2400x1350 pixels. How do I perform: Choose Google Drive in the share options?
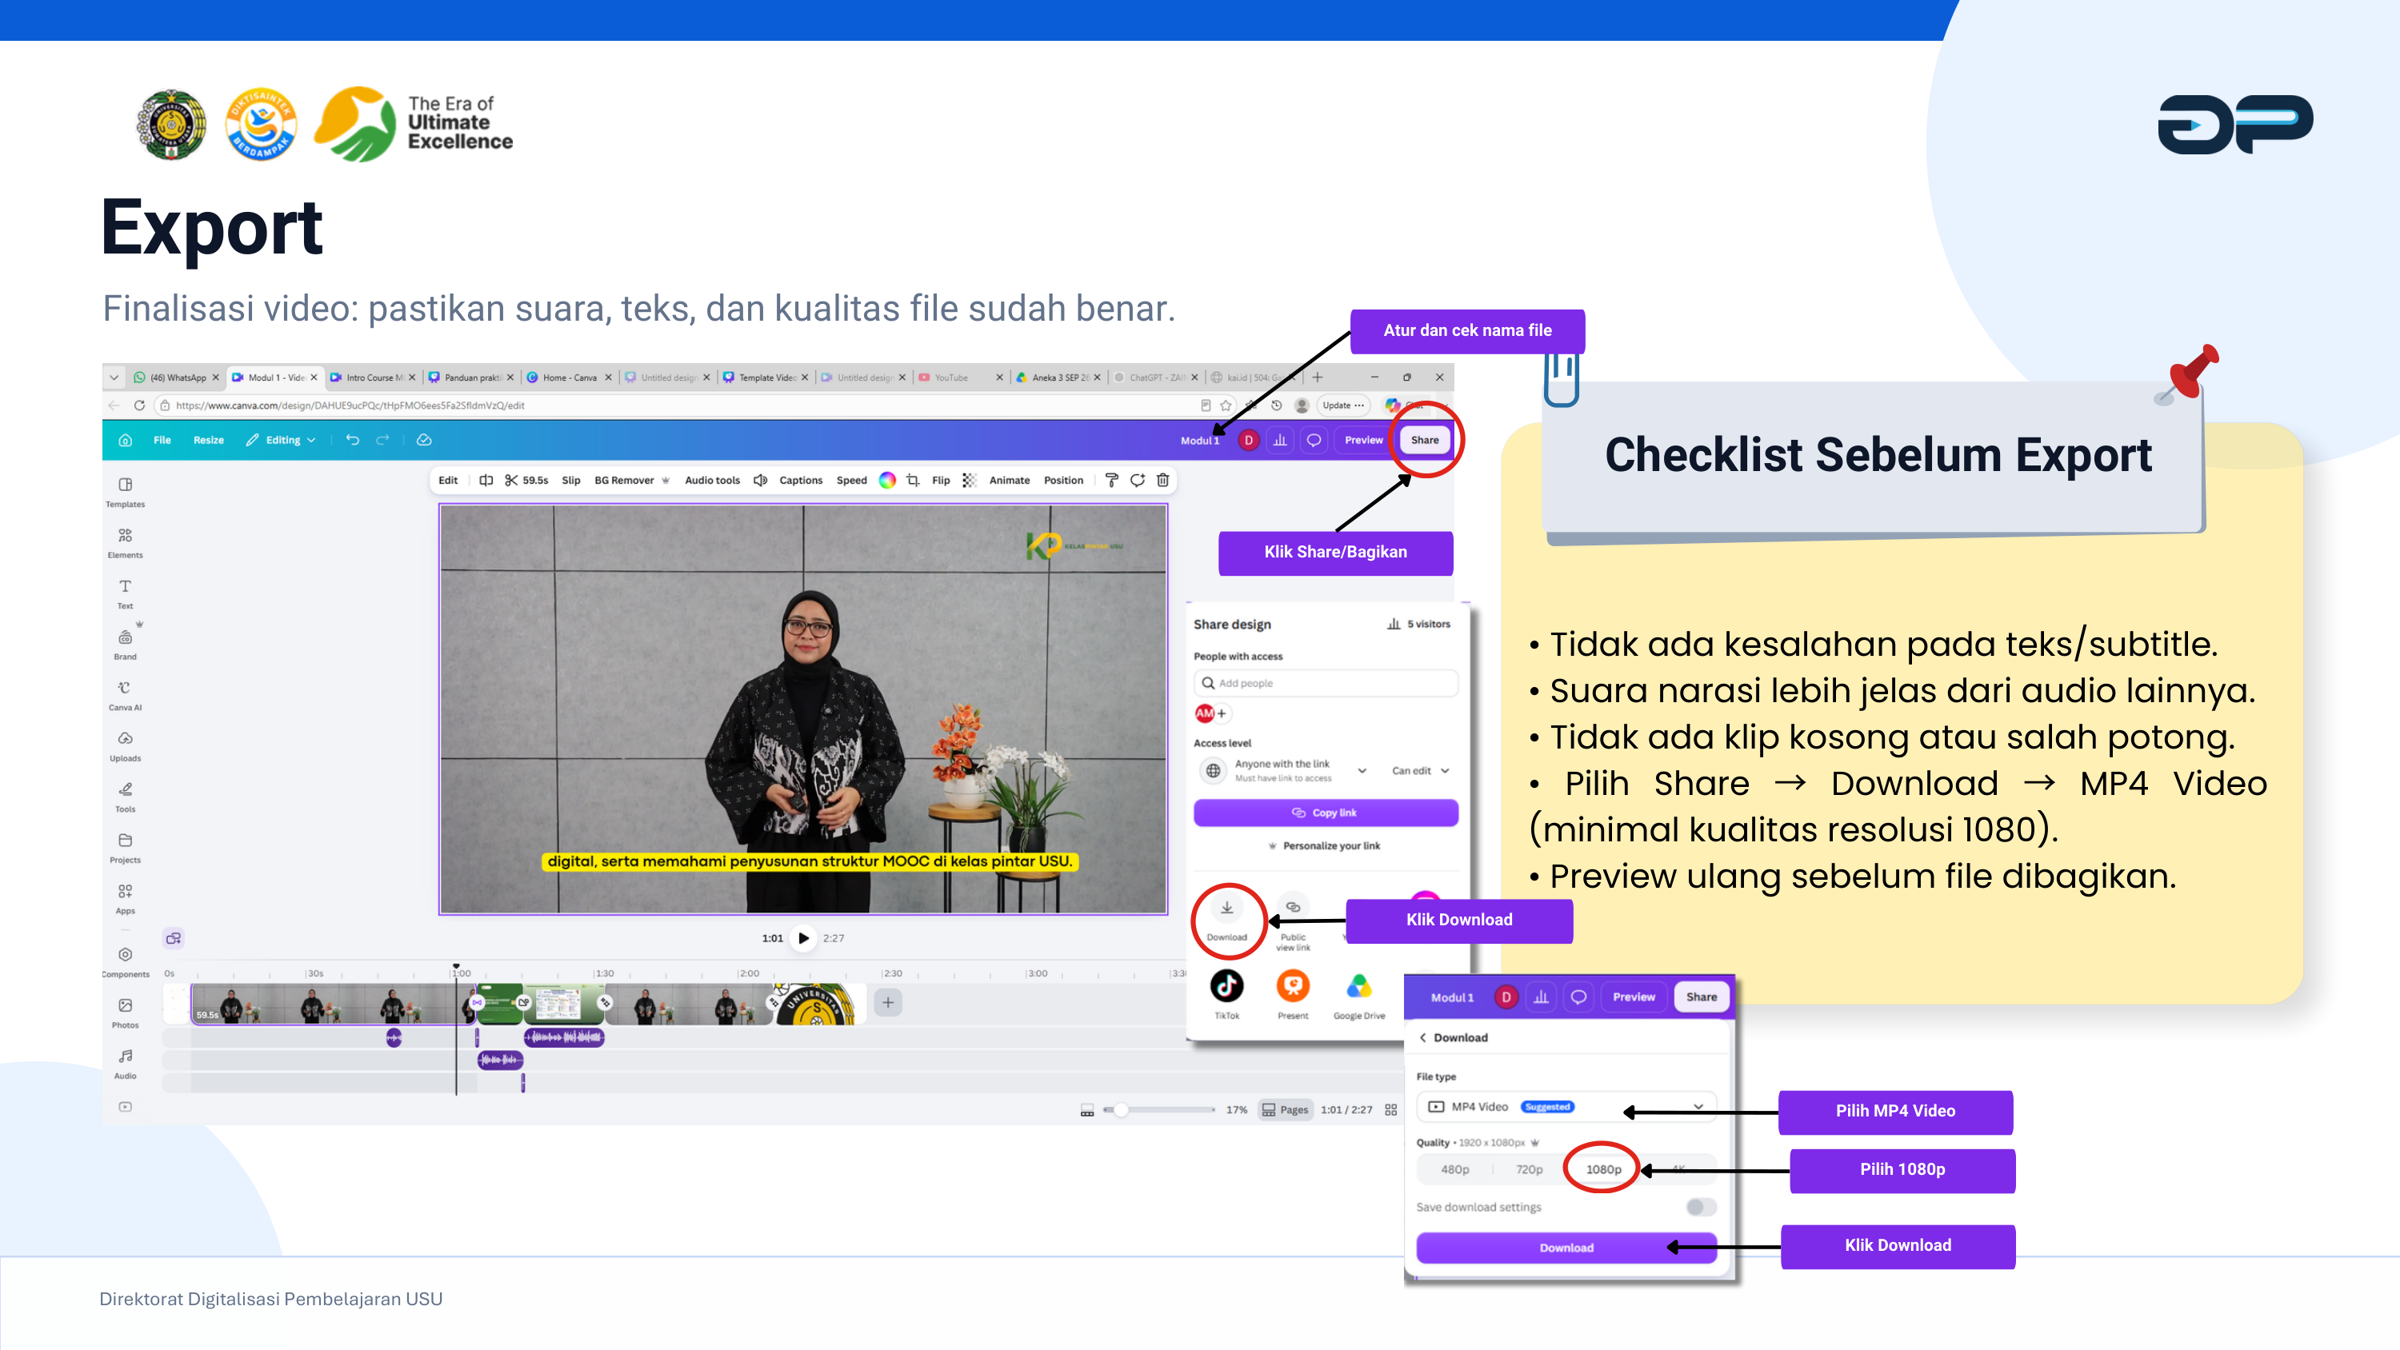(x=1359, y=994)
